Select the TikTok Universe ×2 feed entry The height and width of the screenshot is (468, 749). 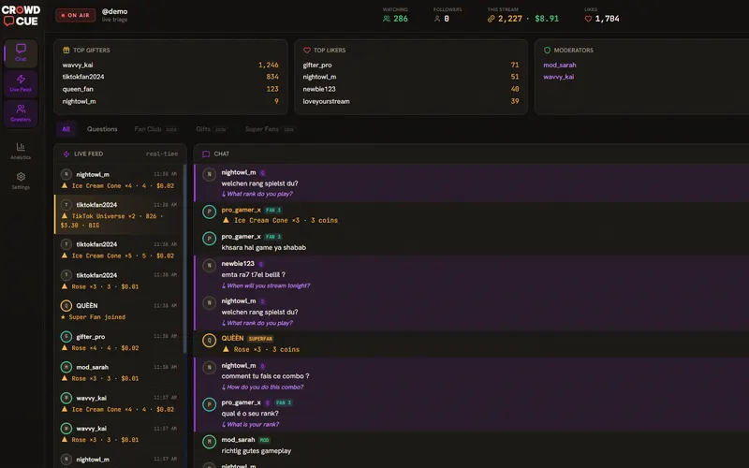pos(119,214)
